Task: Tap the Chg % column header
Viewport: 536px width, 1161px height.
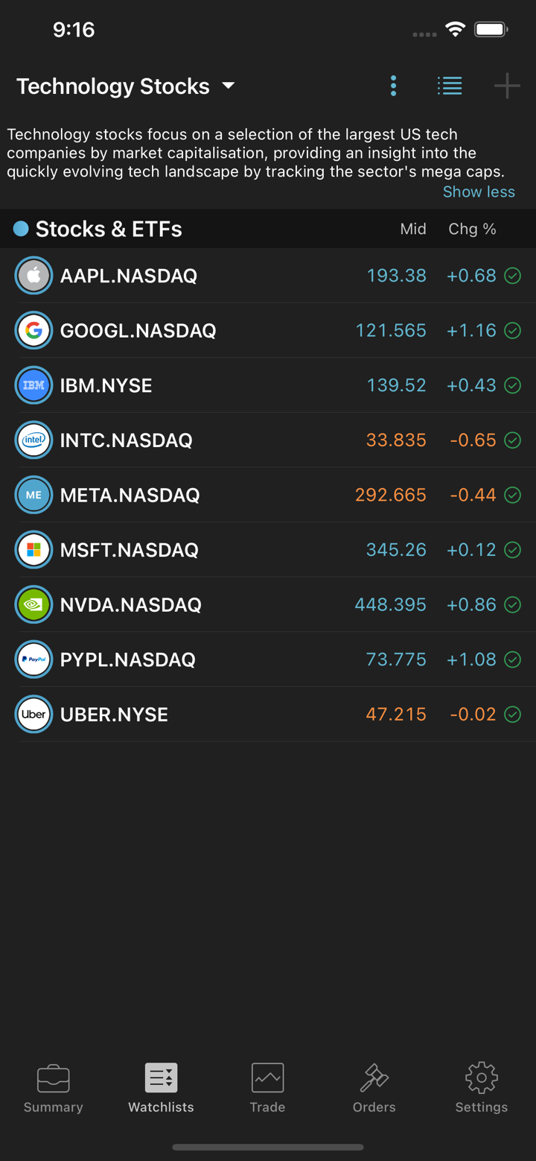Action: click(x=472, y=230)
